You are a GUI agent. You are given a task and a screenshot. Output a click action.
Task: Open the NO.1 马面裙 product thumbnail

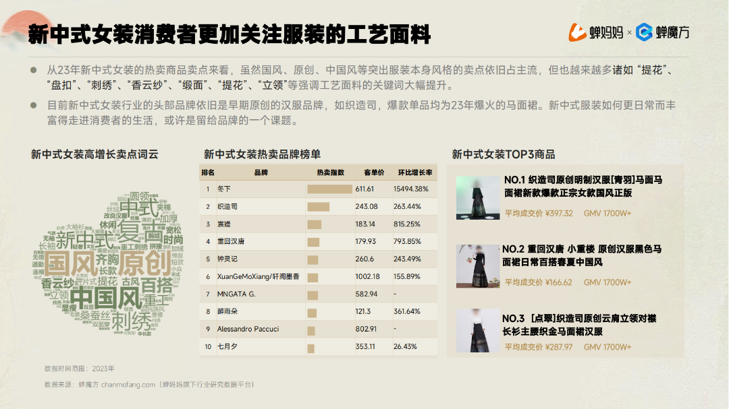click(477, 198)
